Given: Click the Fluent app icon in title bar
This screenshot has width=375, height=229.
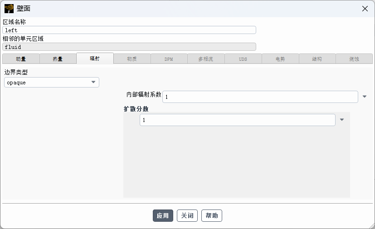Looking at the screenshot, I should click(x=9, y=9).
